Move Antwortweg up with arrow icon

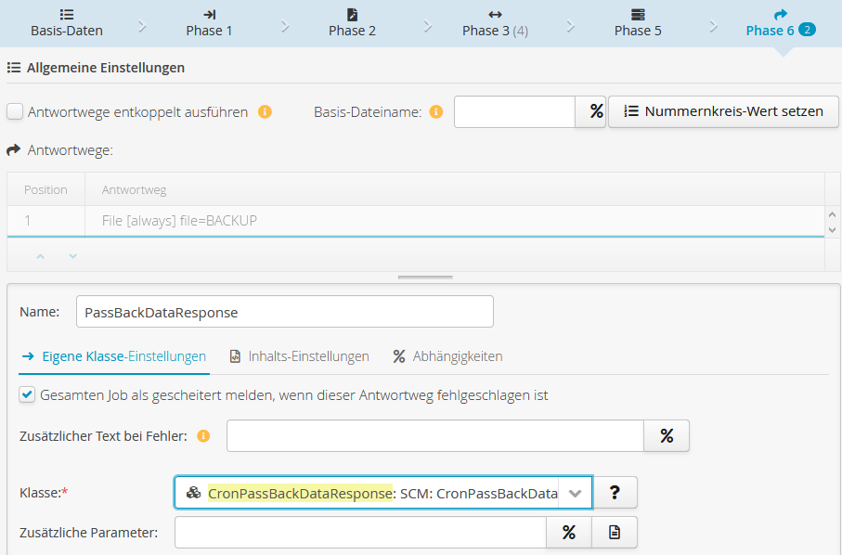(41, 256)
